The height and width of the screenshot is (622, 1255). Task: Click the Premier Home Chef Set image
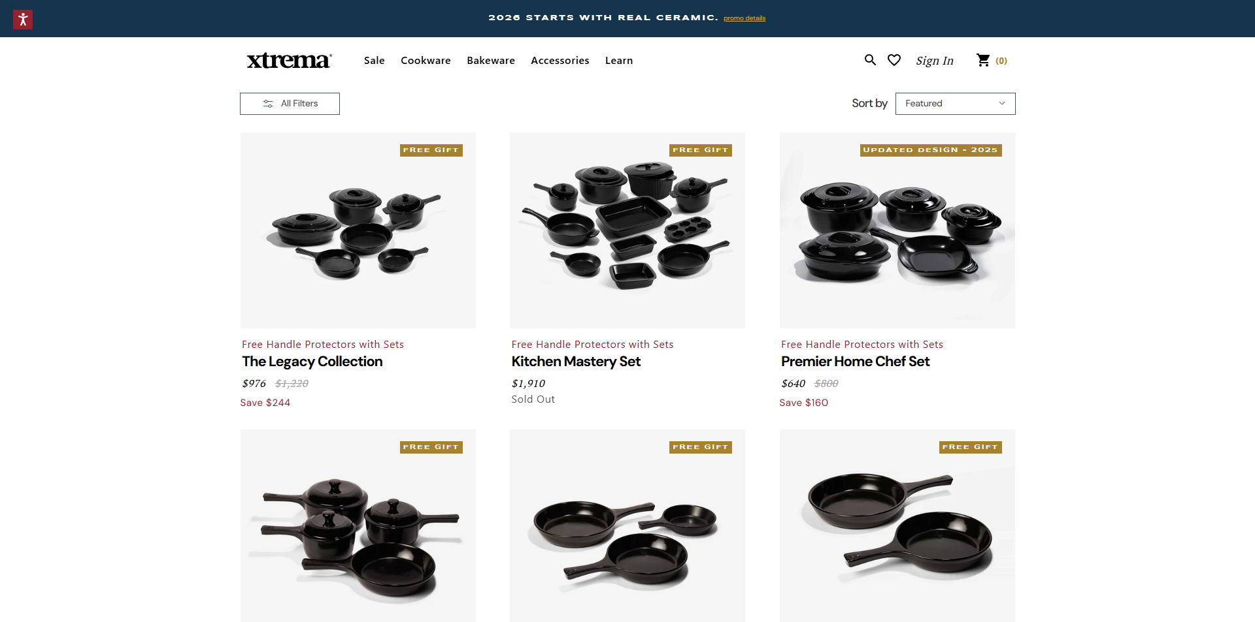[897, 230]
